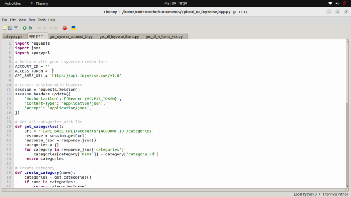
Task: Click the 'return categories' line
Action: coord(44,159)
